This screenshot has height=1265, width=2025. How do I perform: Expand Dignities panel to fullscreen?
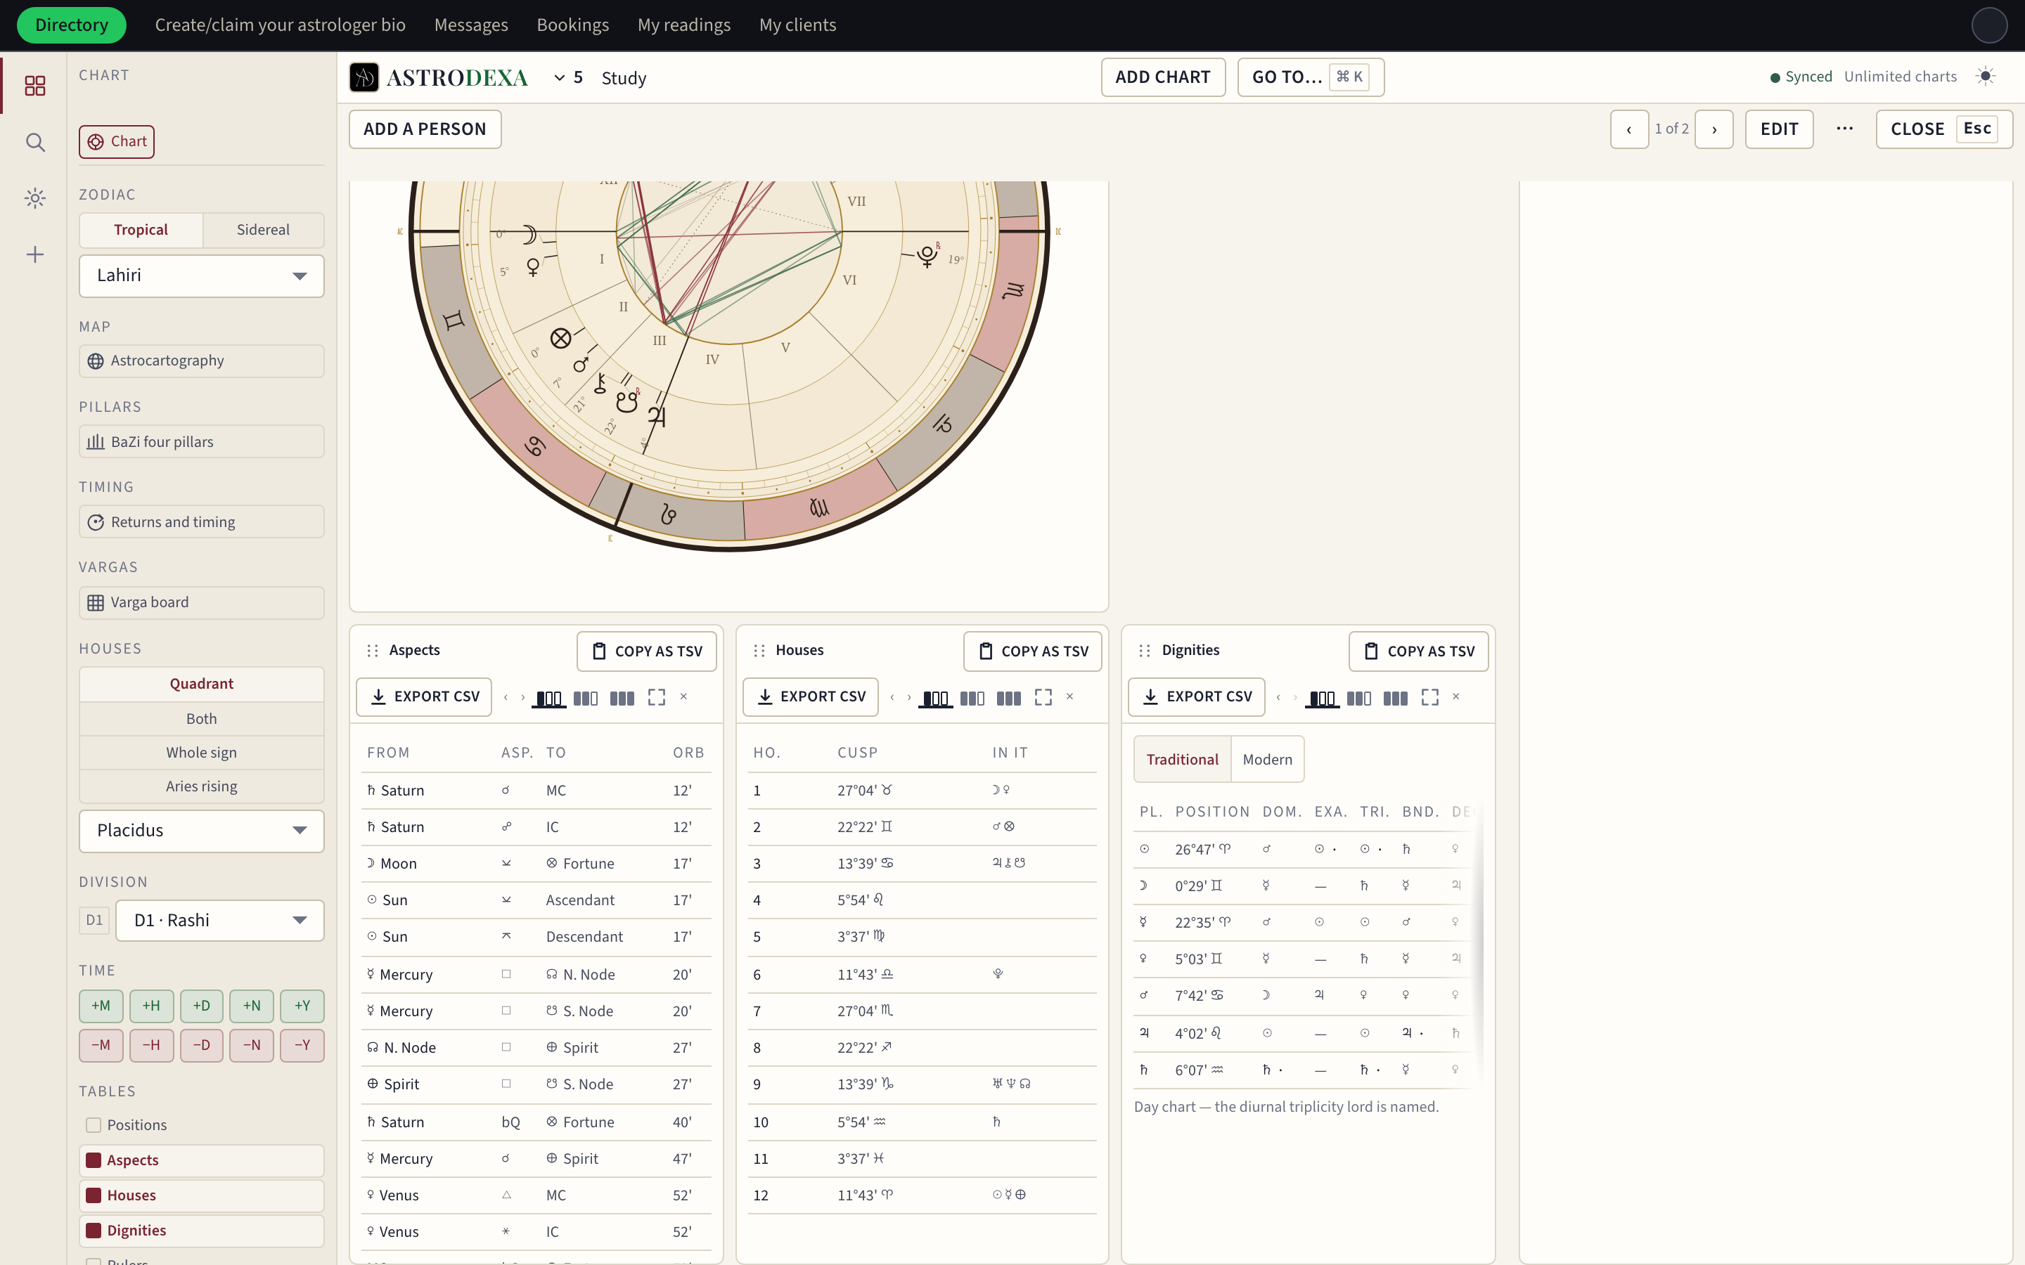click(1429, 697)
